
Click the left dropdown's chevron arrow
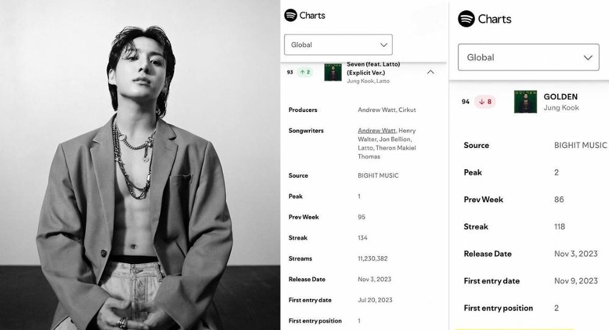tap(384, 45)
